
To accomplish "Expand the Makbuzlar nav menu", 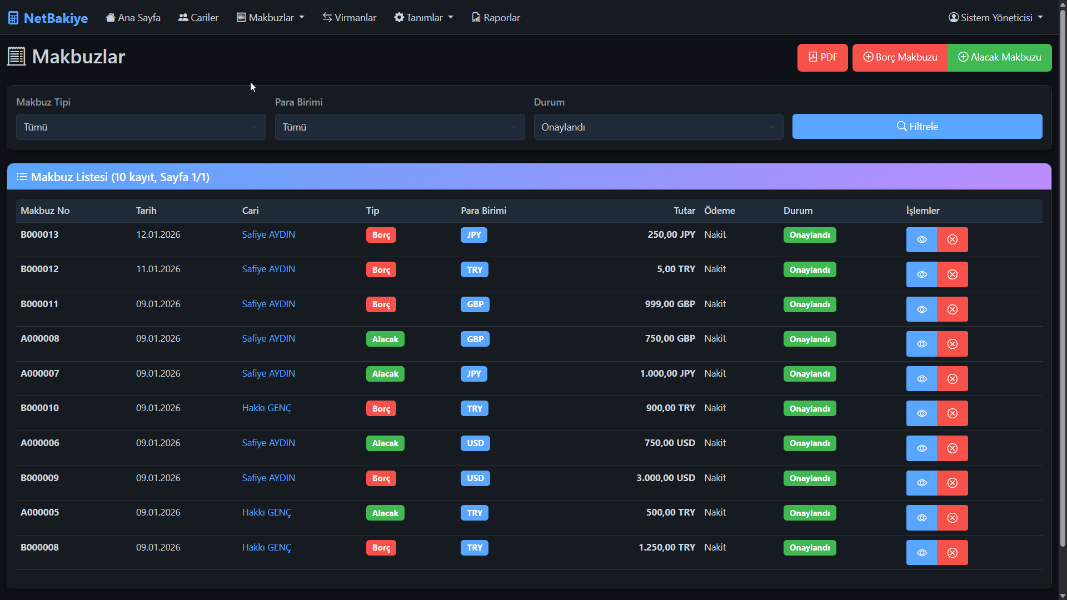I will 271,18.
